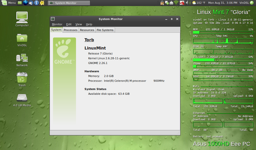Screen dimensions: 256x150
Task: Select the 4.0 GB Media drive icon
Action: (22, 100)
